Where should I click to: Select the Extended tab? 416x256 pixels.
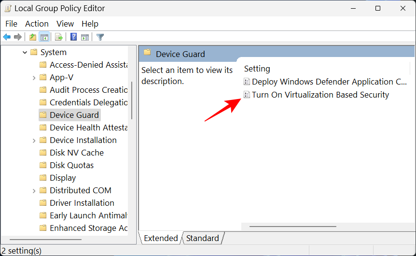(161, 238)
